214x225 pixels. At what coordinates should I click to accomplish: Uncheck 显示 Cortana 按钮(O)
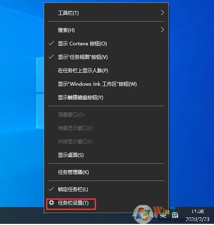click(x=106, y=43)
